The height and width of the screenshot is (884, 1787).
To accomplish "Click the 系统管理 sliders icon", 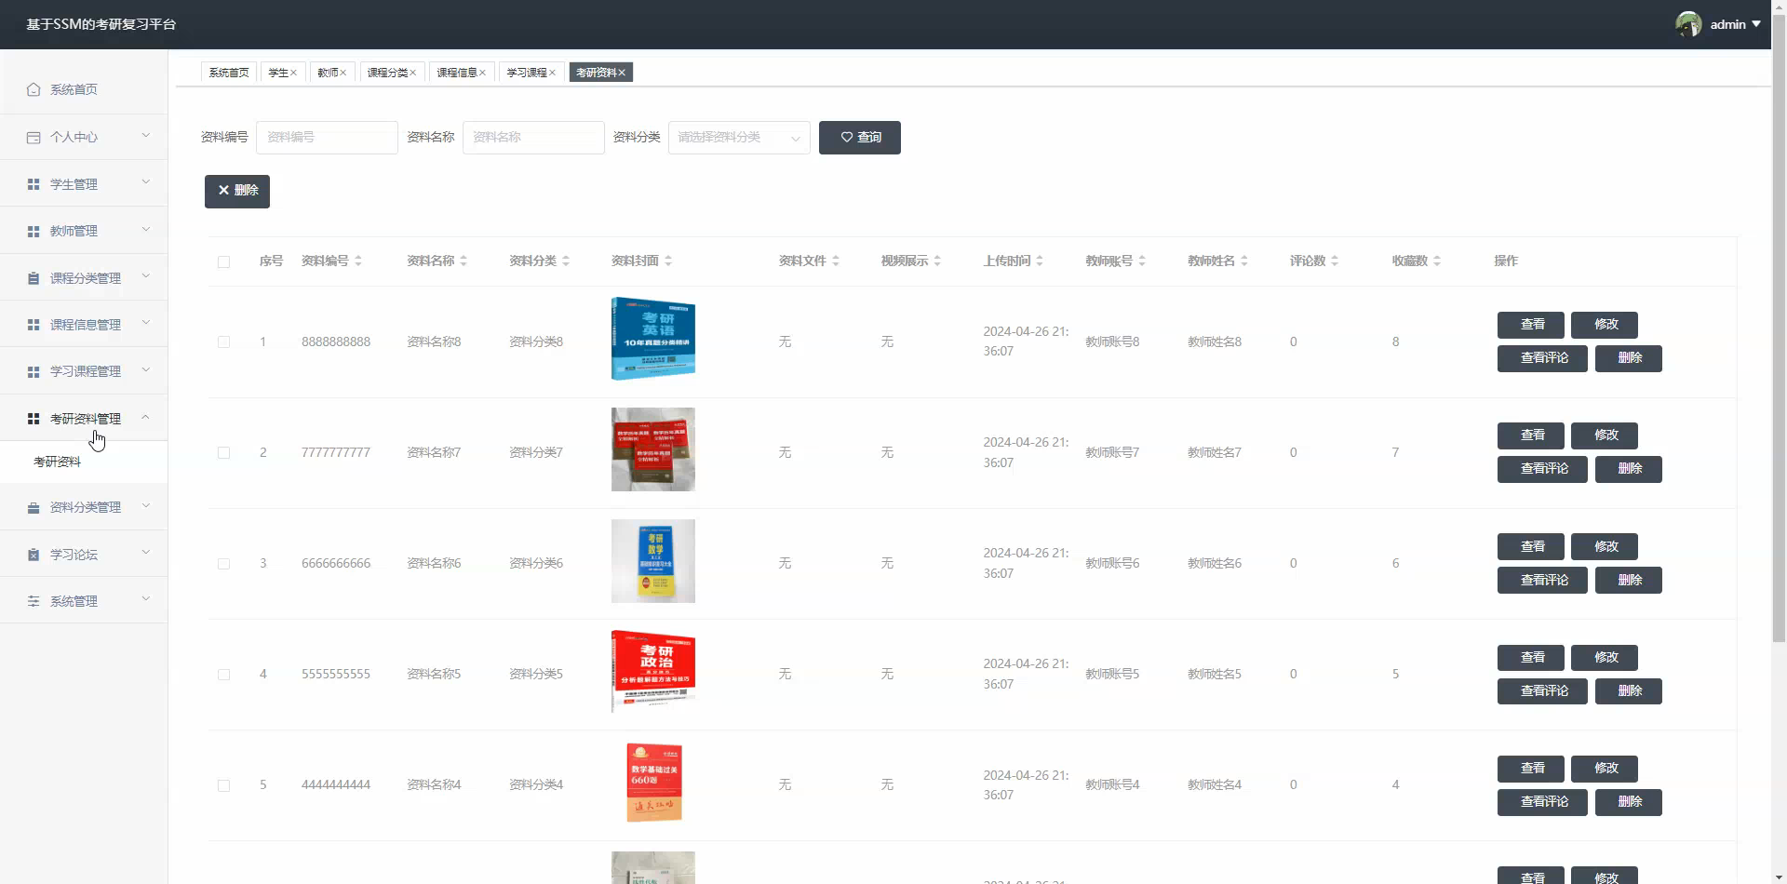I will (x=34, y=601).
